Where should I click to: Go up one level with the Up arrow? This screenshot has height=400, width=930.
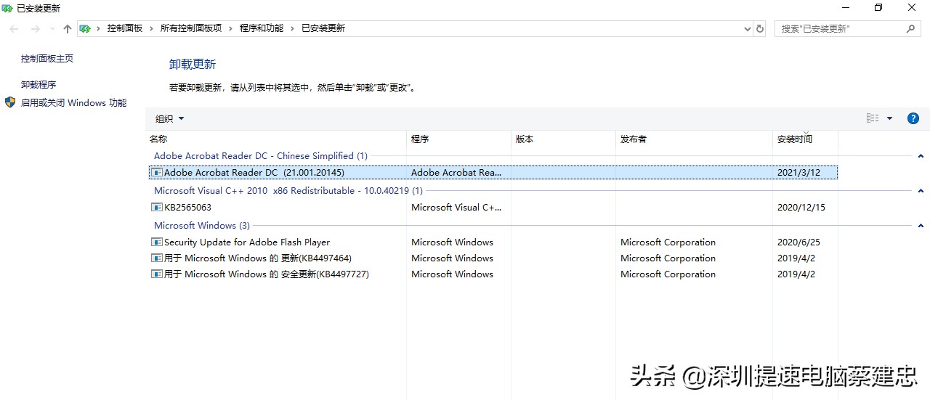(x=68, y=28)
